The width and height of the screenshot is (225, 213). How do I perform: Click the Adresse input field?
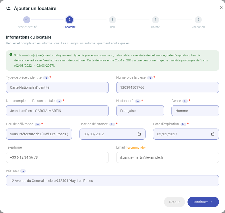[112, 181]
